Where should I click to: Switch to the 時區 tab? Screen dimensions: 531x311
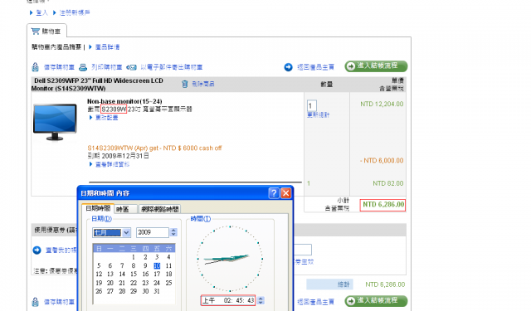[125, 209]
